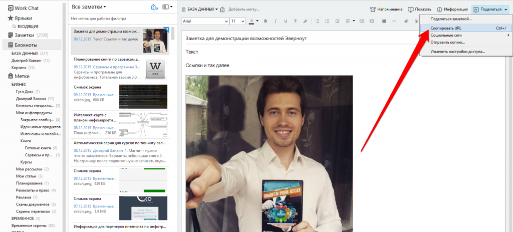Open the БАЗА ДАННЫХ (227) notebook
The height and width of the screenshot is (232, 513).
point(30,53)
